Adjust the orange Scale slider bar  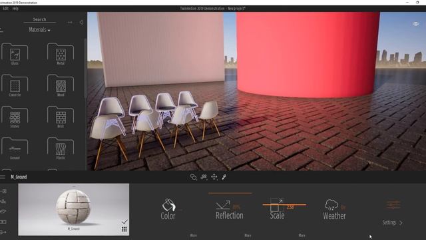click(284, 205)
